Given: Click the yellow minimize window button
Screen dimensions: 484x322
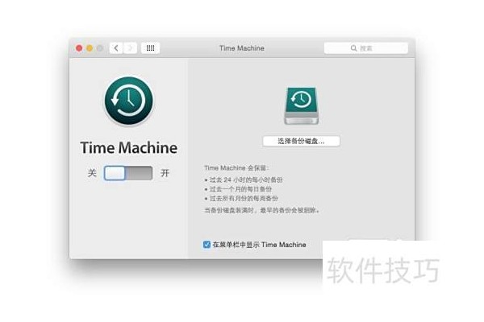Looking at the screenshot, I should coord(90,48).
